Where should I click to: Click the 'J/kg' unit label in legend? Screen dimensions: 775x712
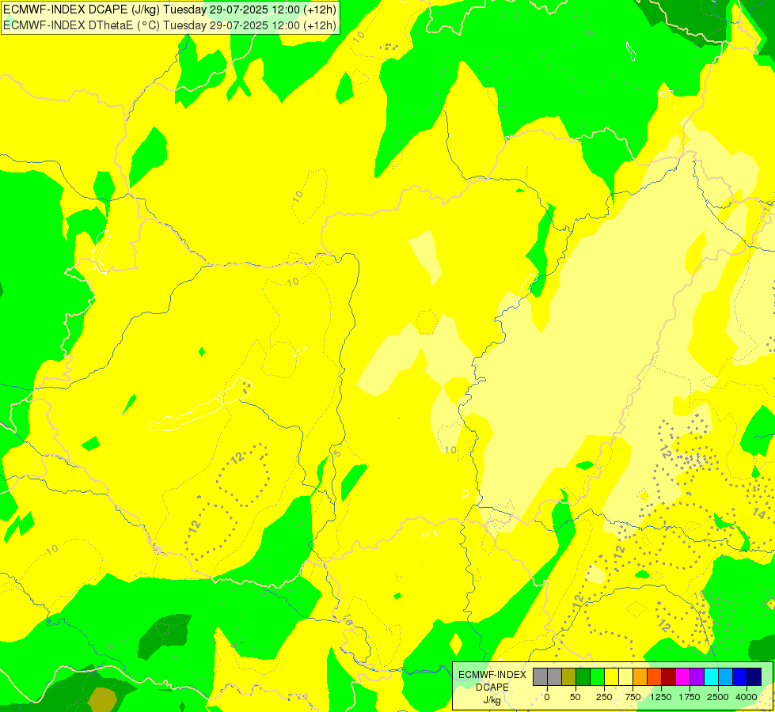[492, 701]
